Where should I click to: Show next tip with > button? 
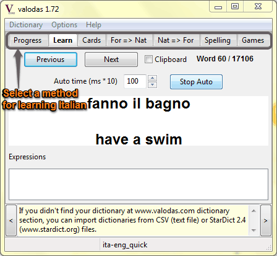[x=266, y=221]
